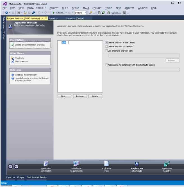This screenshot has height=187, width=184.
Task: Click the Project Assistant back arrow icon
Action: 16,167
